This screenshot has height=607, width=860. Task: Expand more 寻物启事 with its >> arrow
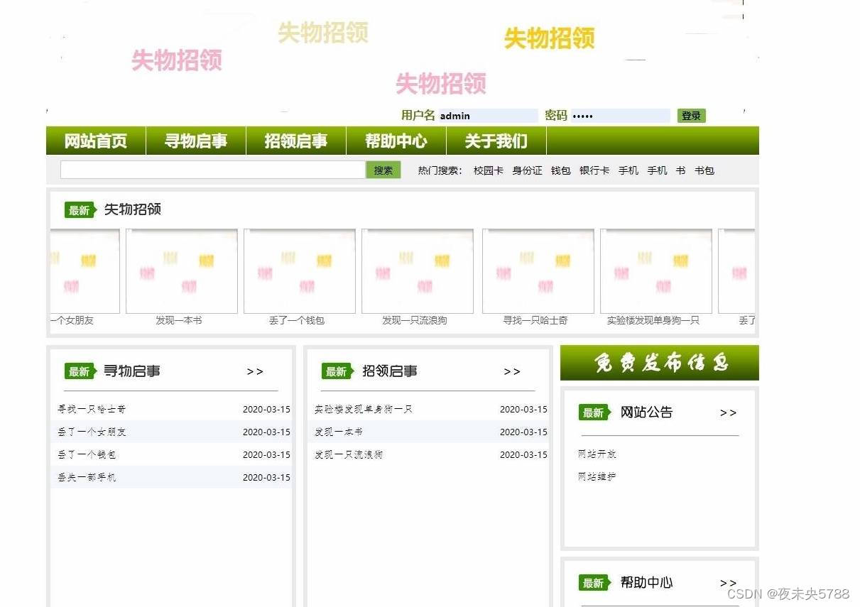[x=255, y=371]
